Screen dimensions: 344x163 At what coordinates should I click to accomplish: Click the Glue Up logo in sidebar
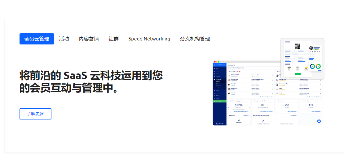click(220, 123)
